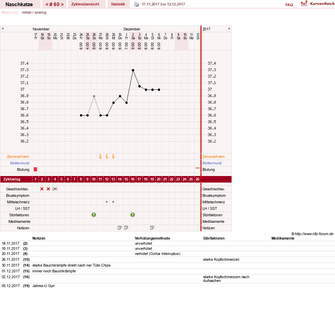The height and width of the screenshot is (311, 335).
Task: Click the right Zervixschleim row label
Action: [x=214, y=157]
